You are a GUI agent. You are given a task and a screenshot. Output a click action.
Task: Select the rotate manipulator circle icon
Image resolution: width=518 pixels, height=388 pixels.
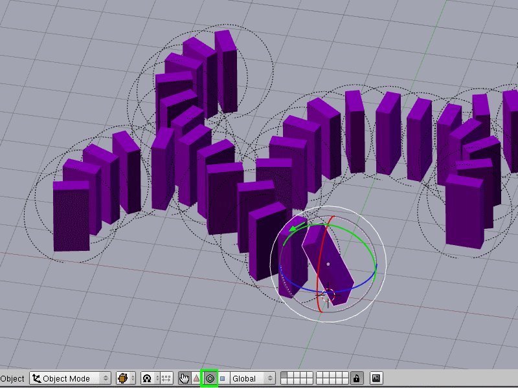pyautogui.click(x=210, y=378)
